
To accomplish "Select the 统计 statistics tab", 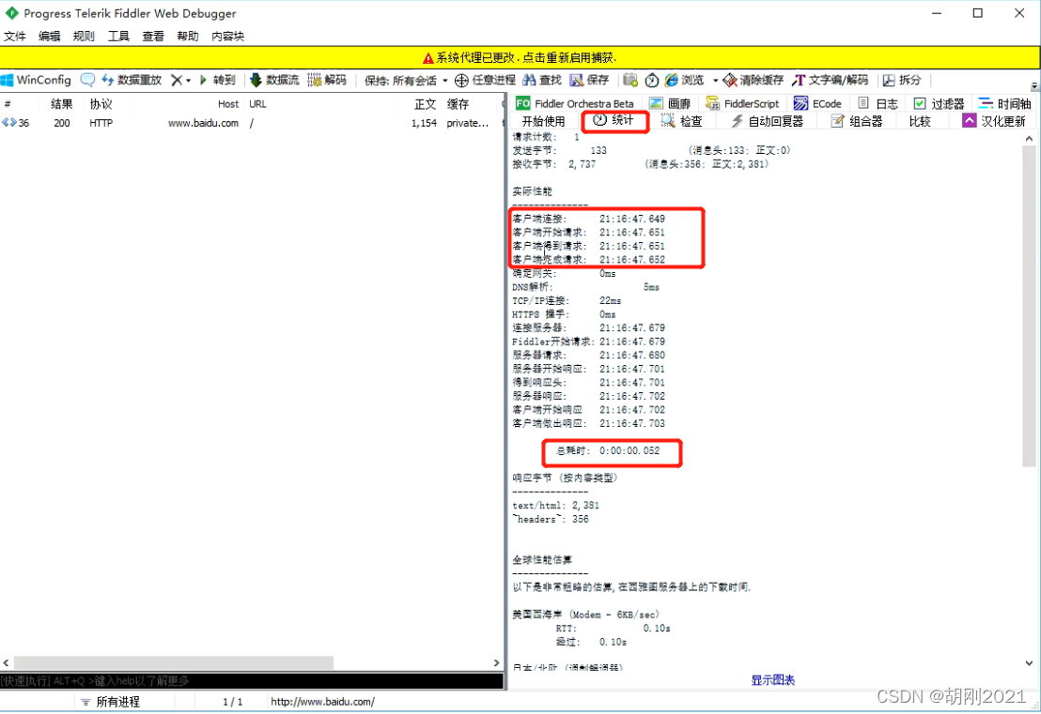I will tap(614, 121).
